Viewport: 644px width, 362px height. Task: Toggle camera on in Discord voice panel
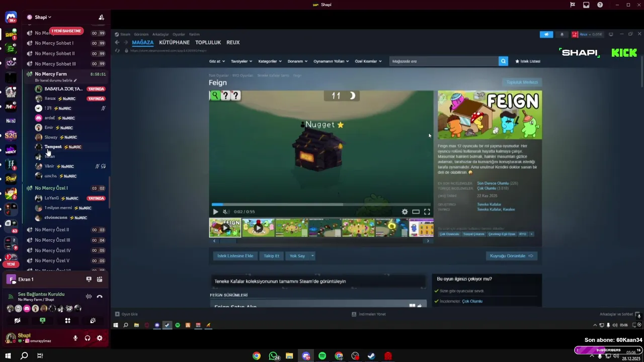tap(18, 320)
